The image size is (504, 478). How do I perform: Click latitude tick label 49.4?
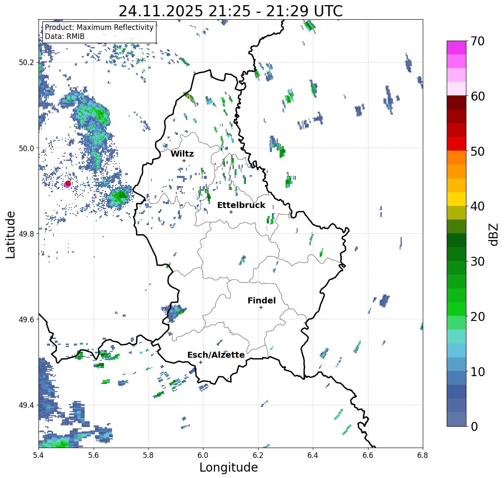point(27,405)
